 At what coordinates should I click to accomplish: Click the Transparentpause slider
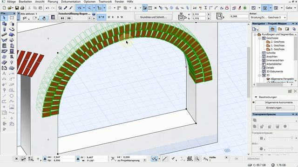(x=280, y=138)
